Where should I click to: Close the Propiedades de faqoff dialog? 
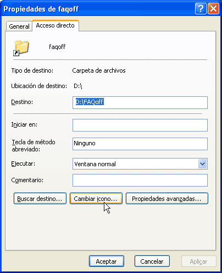[x=213, y=8]
